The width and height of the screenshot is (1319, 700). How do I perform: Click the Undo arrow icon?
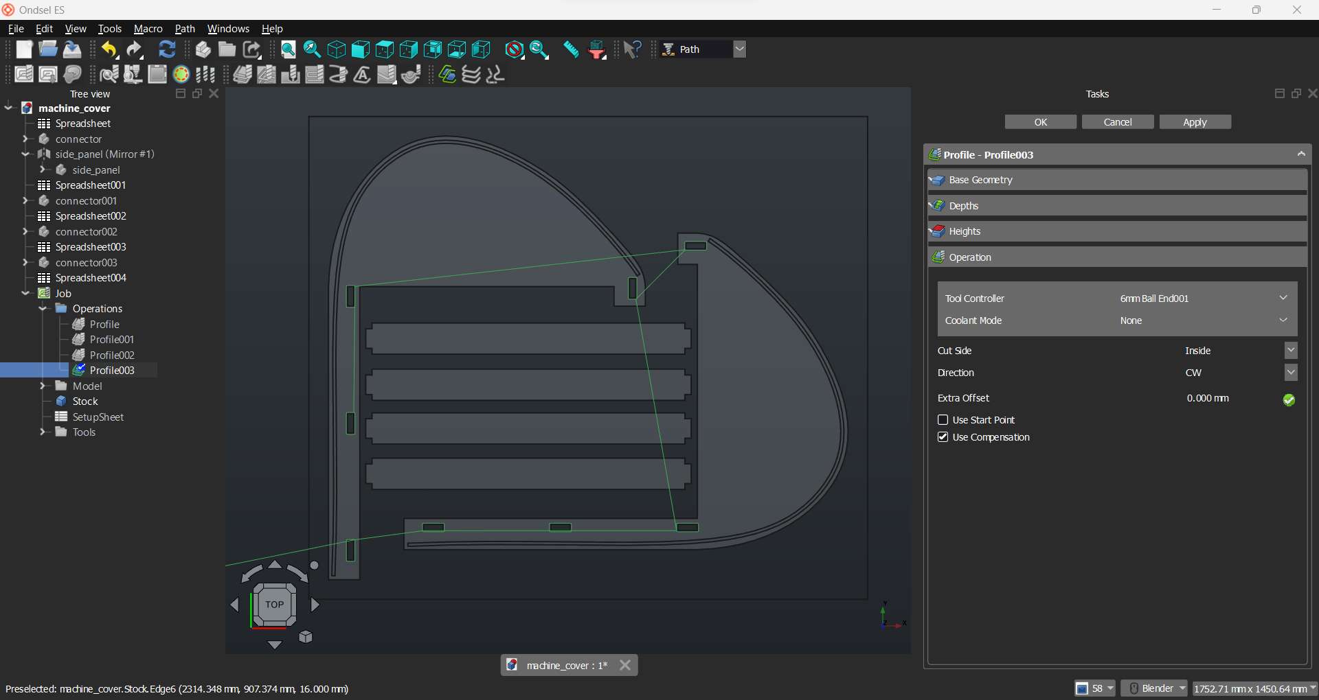point(109,49)
